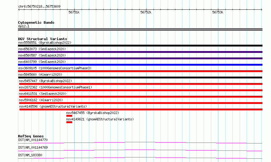Image resolution: width=271 pixels, height=162 pixels.
Task: Click the nsv4148596 (gnomADStructuralVariants) label
Action: point(53,106)
